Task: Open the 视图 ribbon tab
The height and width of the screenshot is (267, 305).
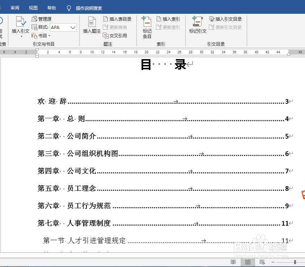Action: point(33,8)
